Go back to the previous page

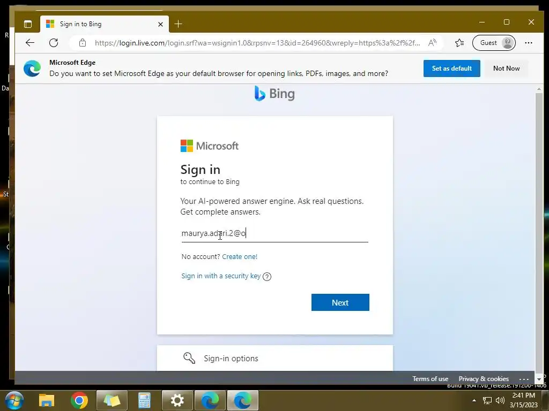pos(30,43)
